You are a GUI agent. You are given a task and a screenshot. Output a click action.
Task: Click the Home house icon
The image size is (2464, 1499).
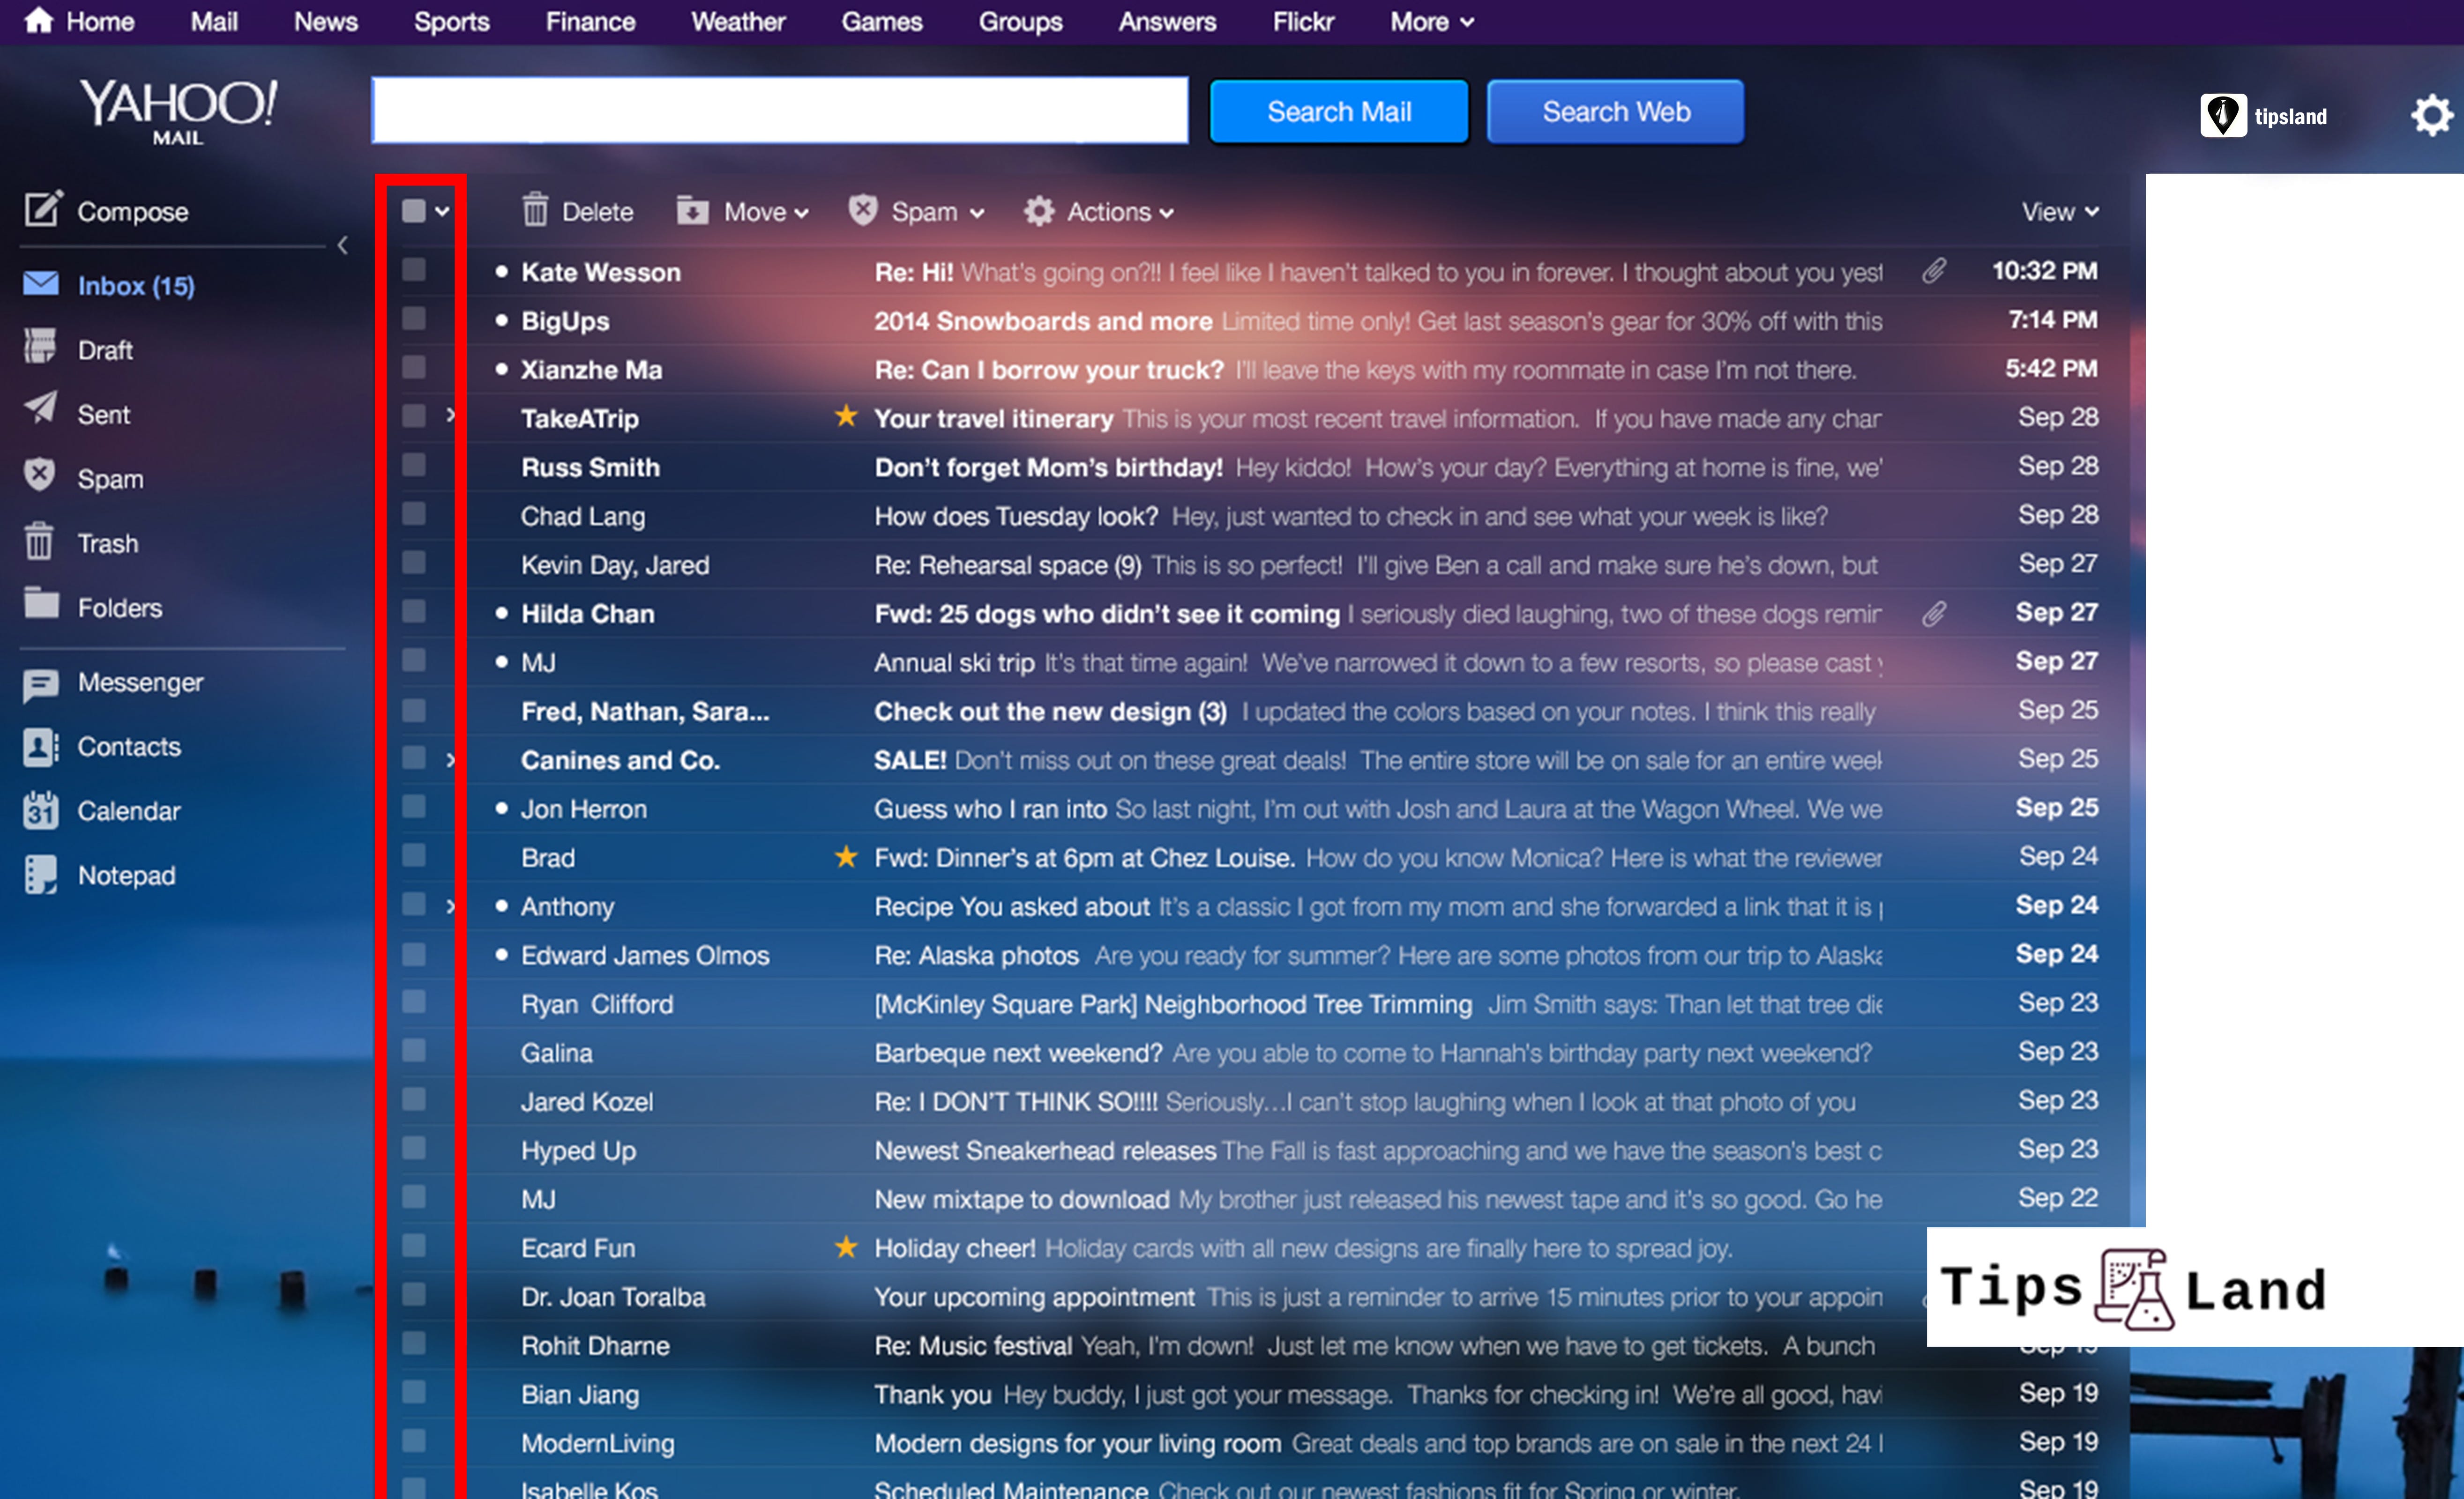[38, 20]
